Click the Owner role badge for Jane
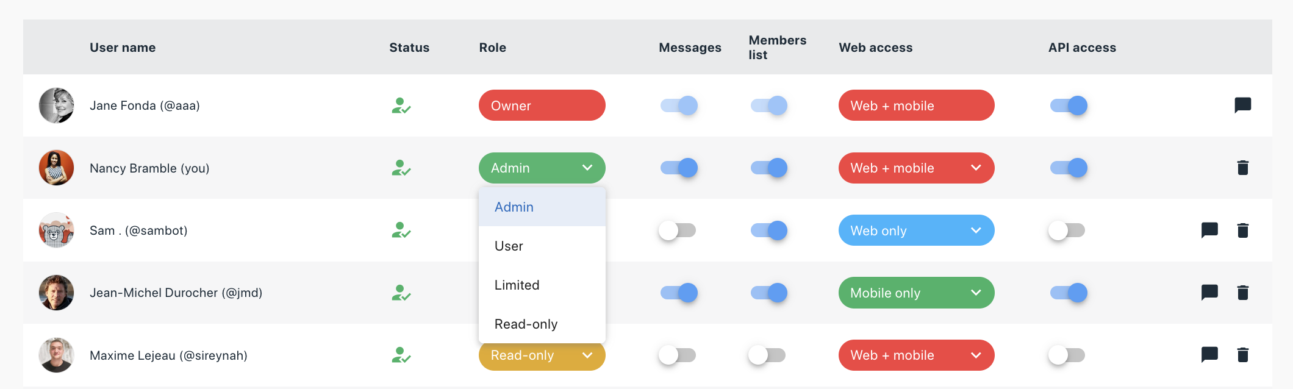Viewport: 1293px width, 389px height. (542, 105)
